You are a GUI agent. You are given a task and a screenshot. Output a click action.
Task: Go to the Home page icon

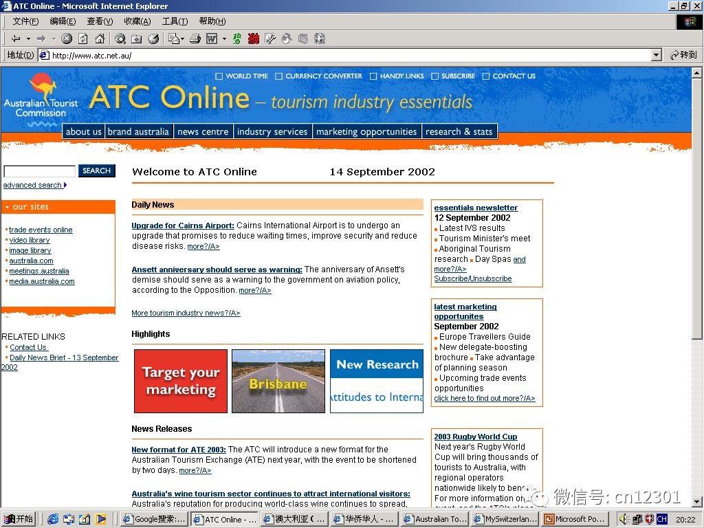[x=100, y=39]
